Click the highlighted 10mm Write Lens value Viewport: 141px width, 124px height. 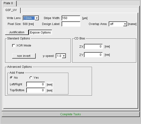tap(29, 18)
